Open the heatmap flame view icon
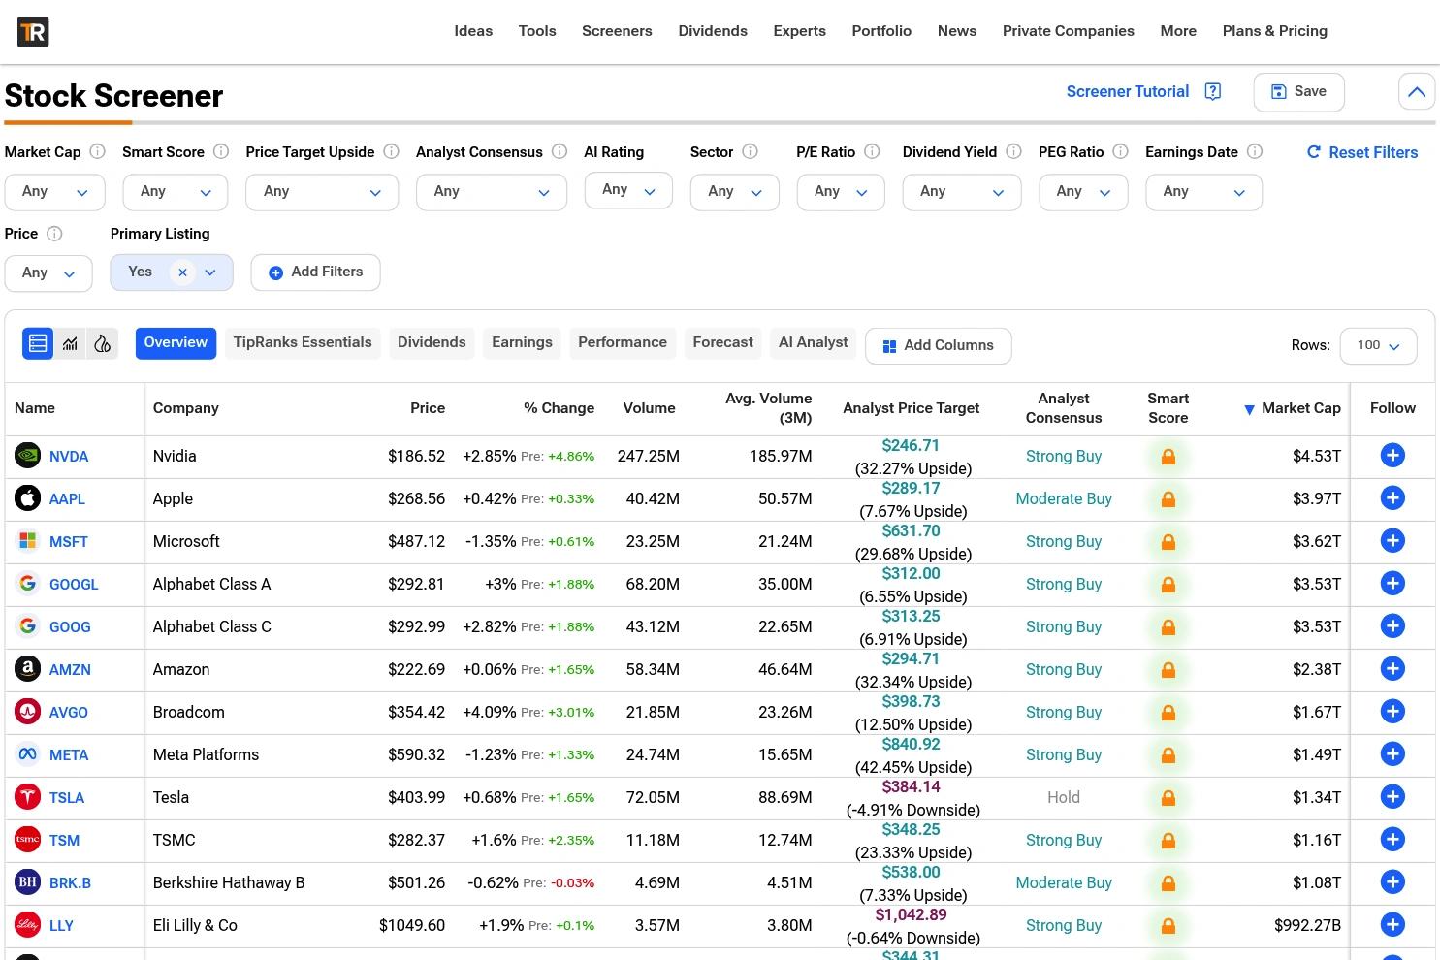Image resolution: width=1440 pixels, height=960 pixels. (102, 343)
